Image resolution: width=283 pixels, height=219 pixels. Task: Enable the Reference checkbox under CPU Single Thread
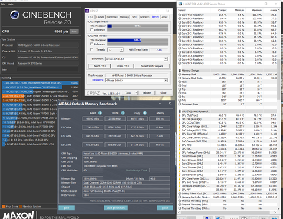pos(91,30)
